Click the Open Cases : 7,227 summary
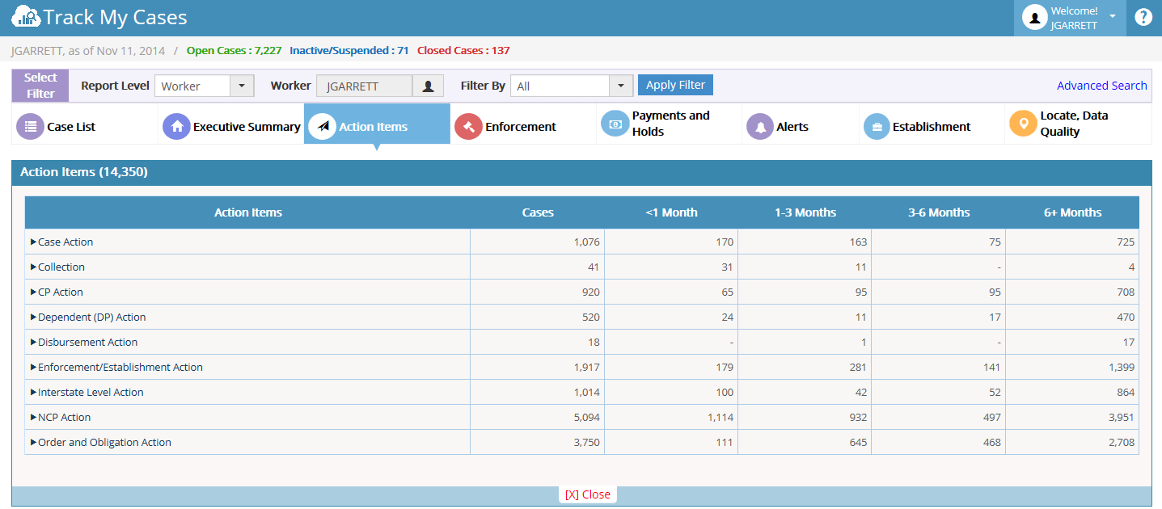 coord(234,50)
